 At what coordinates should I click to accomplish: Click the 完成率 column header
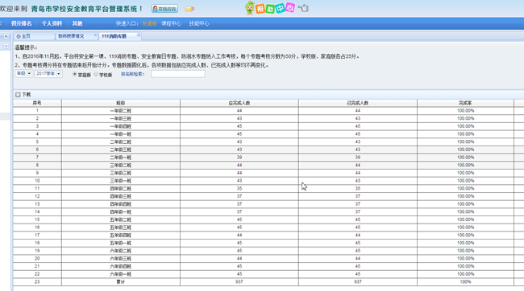465,103
